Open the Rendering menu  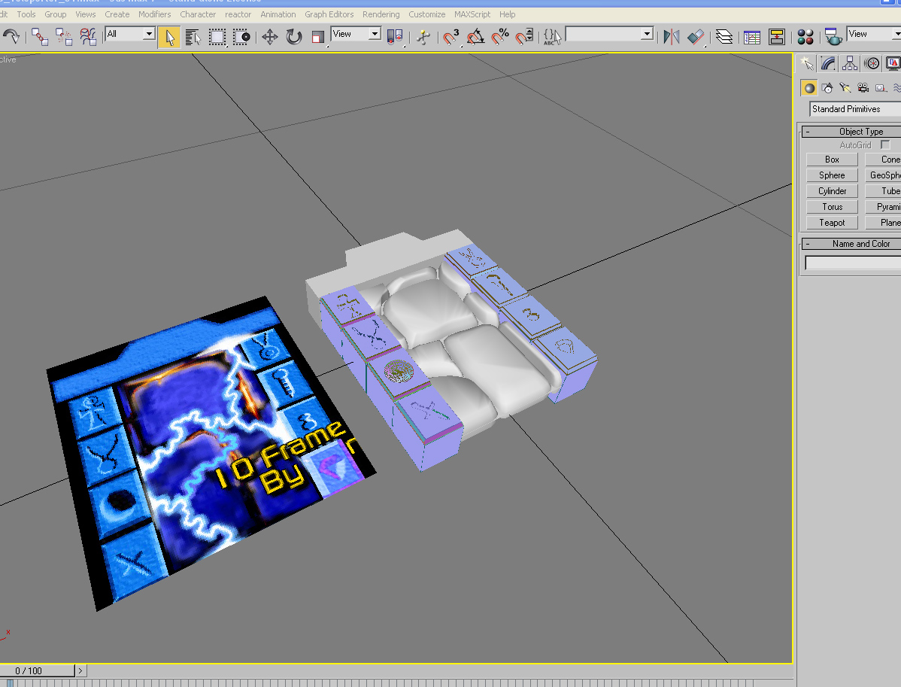[x=381, y=14]
